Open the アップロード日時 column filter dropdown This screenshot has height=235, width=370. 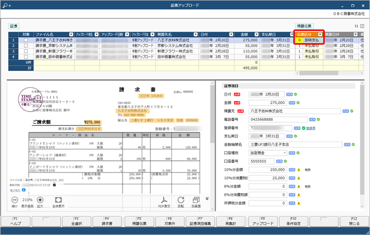pos(127,35)
